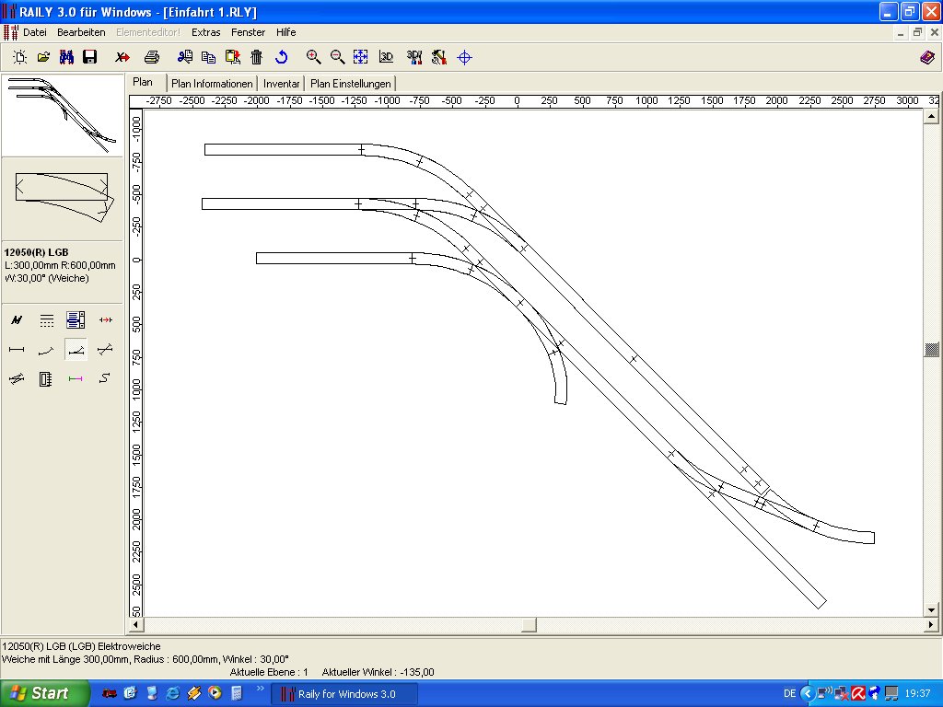Click the taskbar clock showing 19:37
The image size is (943, 707).
click(917, 694)
